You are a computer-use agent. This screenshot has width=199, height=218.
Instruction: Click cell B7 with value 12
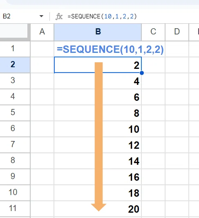pos(98,145)
